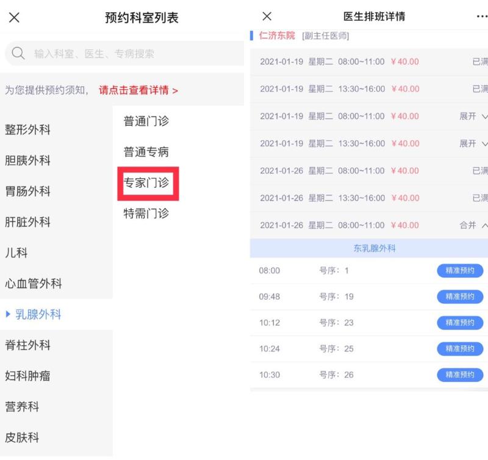This screenshot has height=460, width=488.
Task: Select 乳腺外科 department in sidebar
Action: [x=38, y=315]
